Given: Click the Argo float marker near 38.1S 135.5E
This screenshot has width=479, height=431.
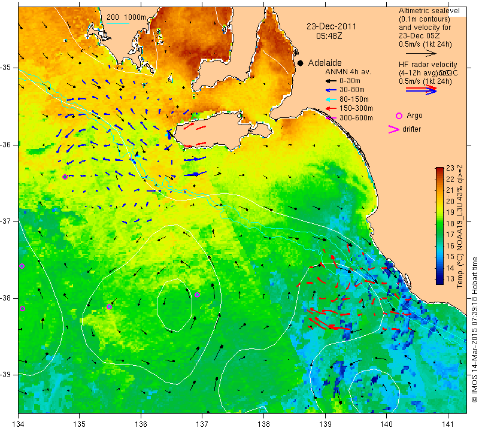Looking at the screenshot, I should (110, 306).
